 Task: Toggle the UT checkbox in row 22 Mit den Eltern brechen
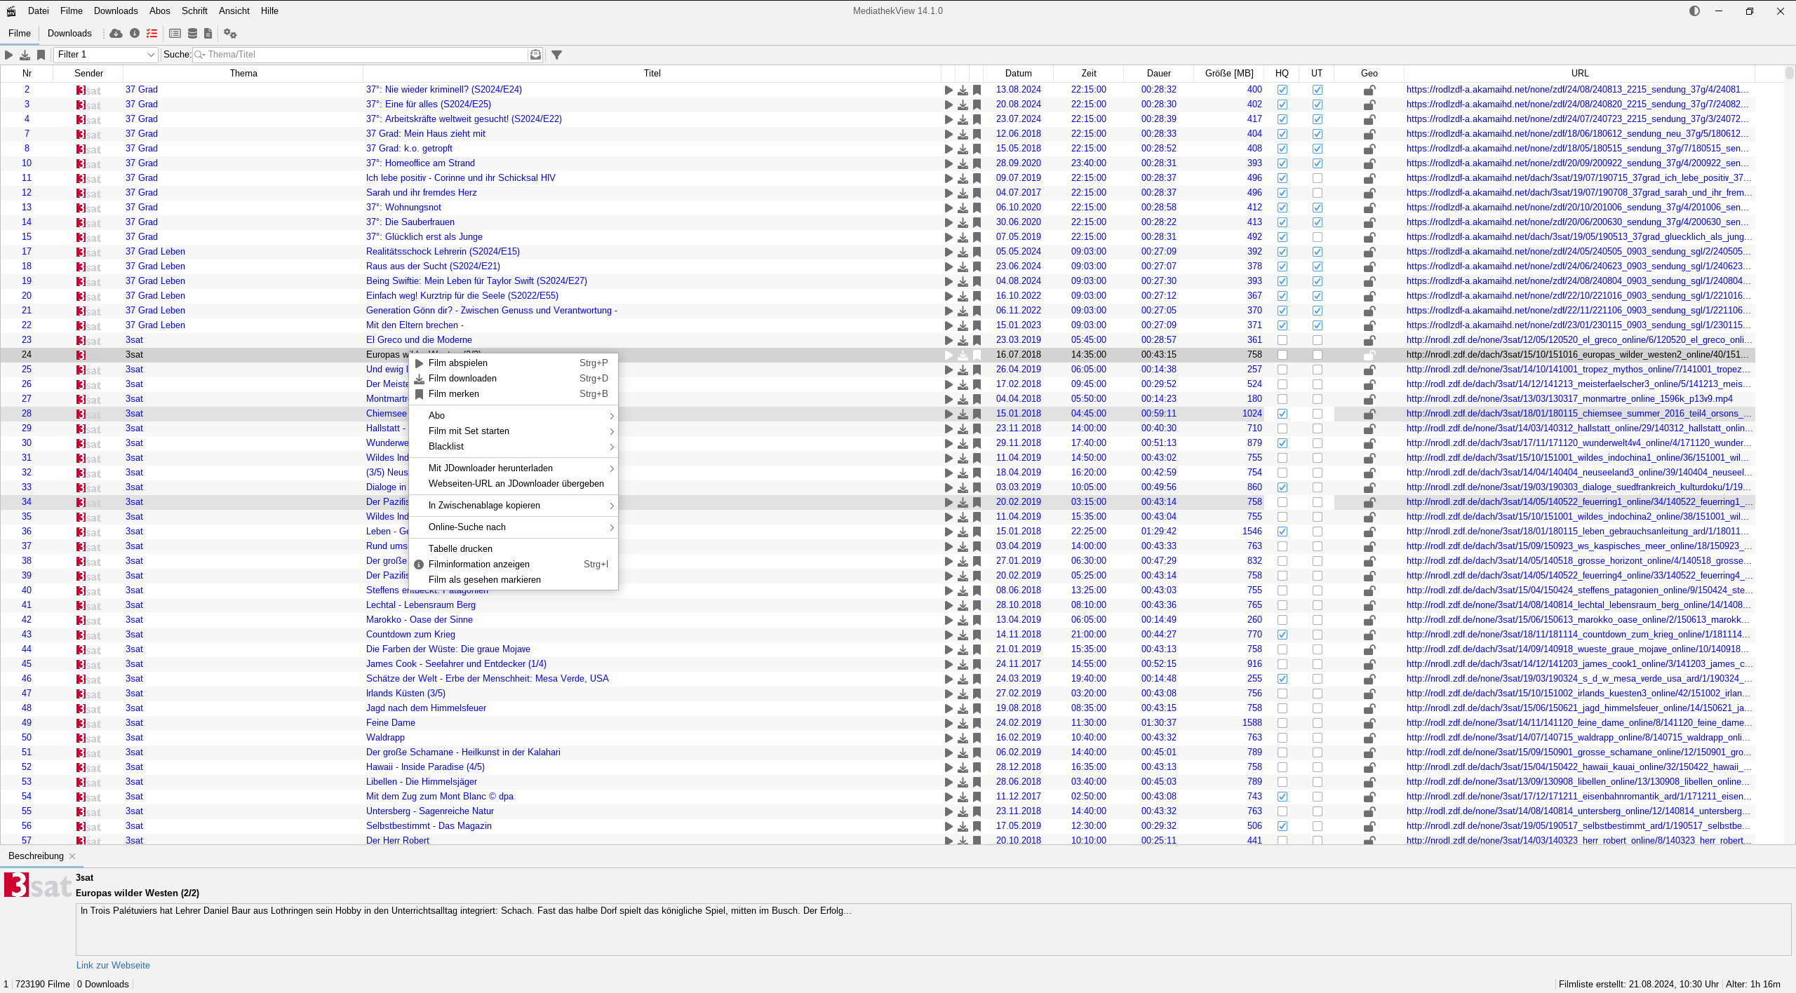(1318, 325)
